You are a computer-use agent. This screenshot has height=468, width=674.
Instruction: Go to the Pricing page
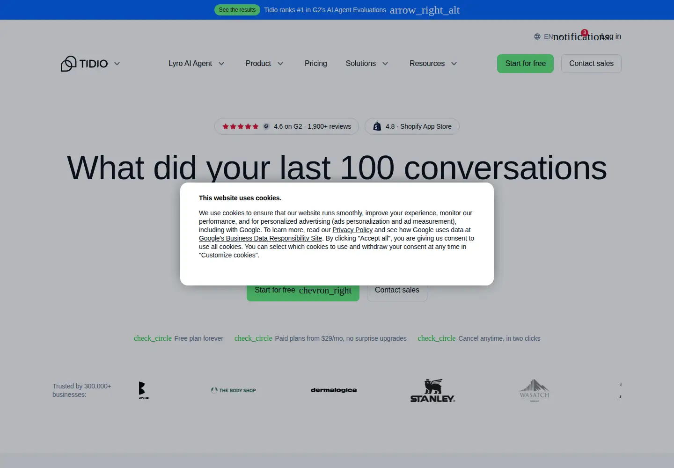(x=316, y=64)
